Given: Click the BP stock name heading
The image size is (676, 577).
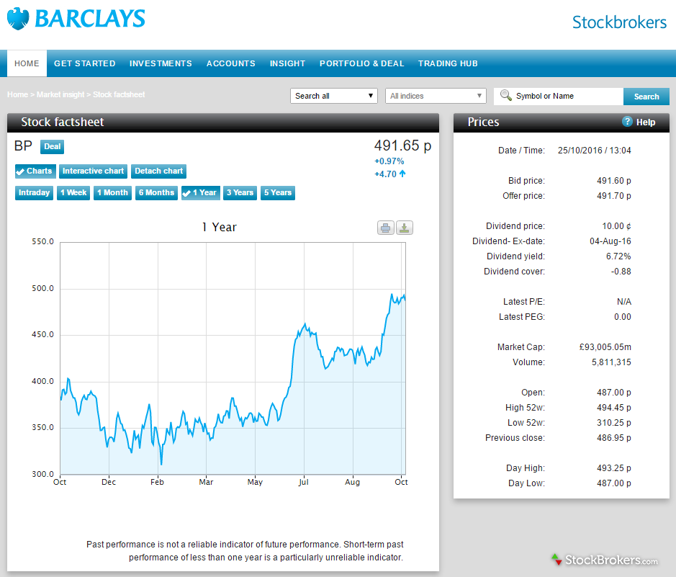Looking at the screenshot, I should 23,146.
